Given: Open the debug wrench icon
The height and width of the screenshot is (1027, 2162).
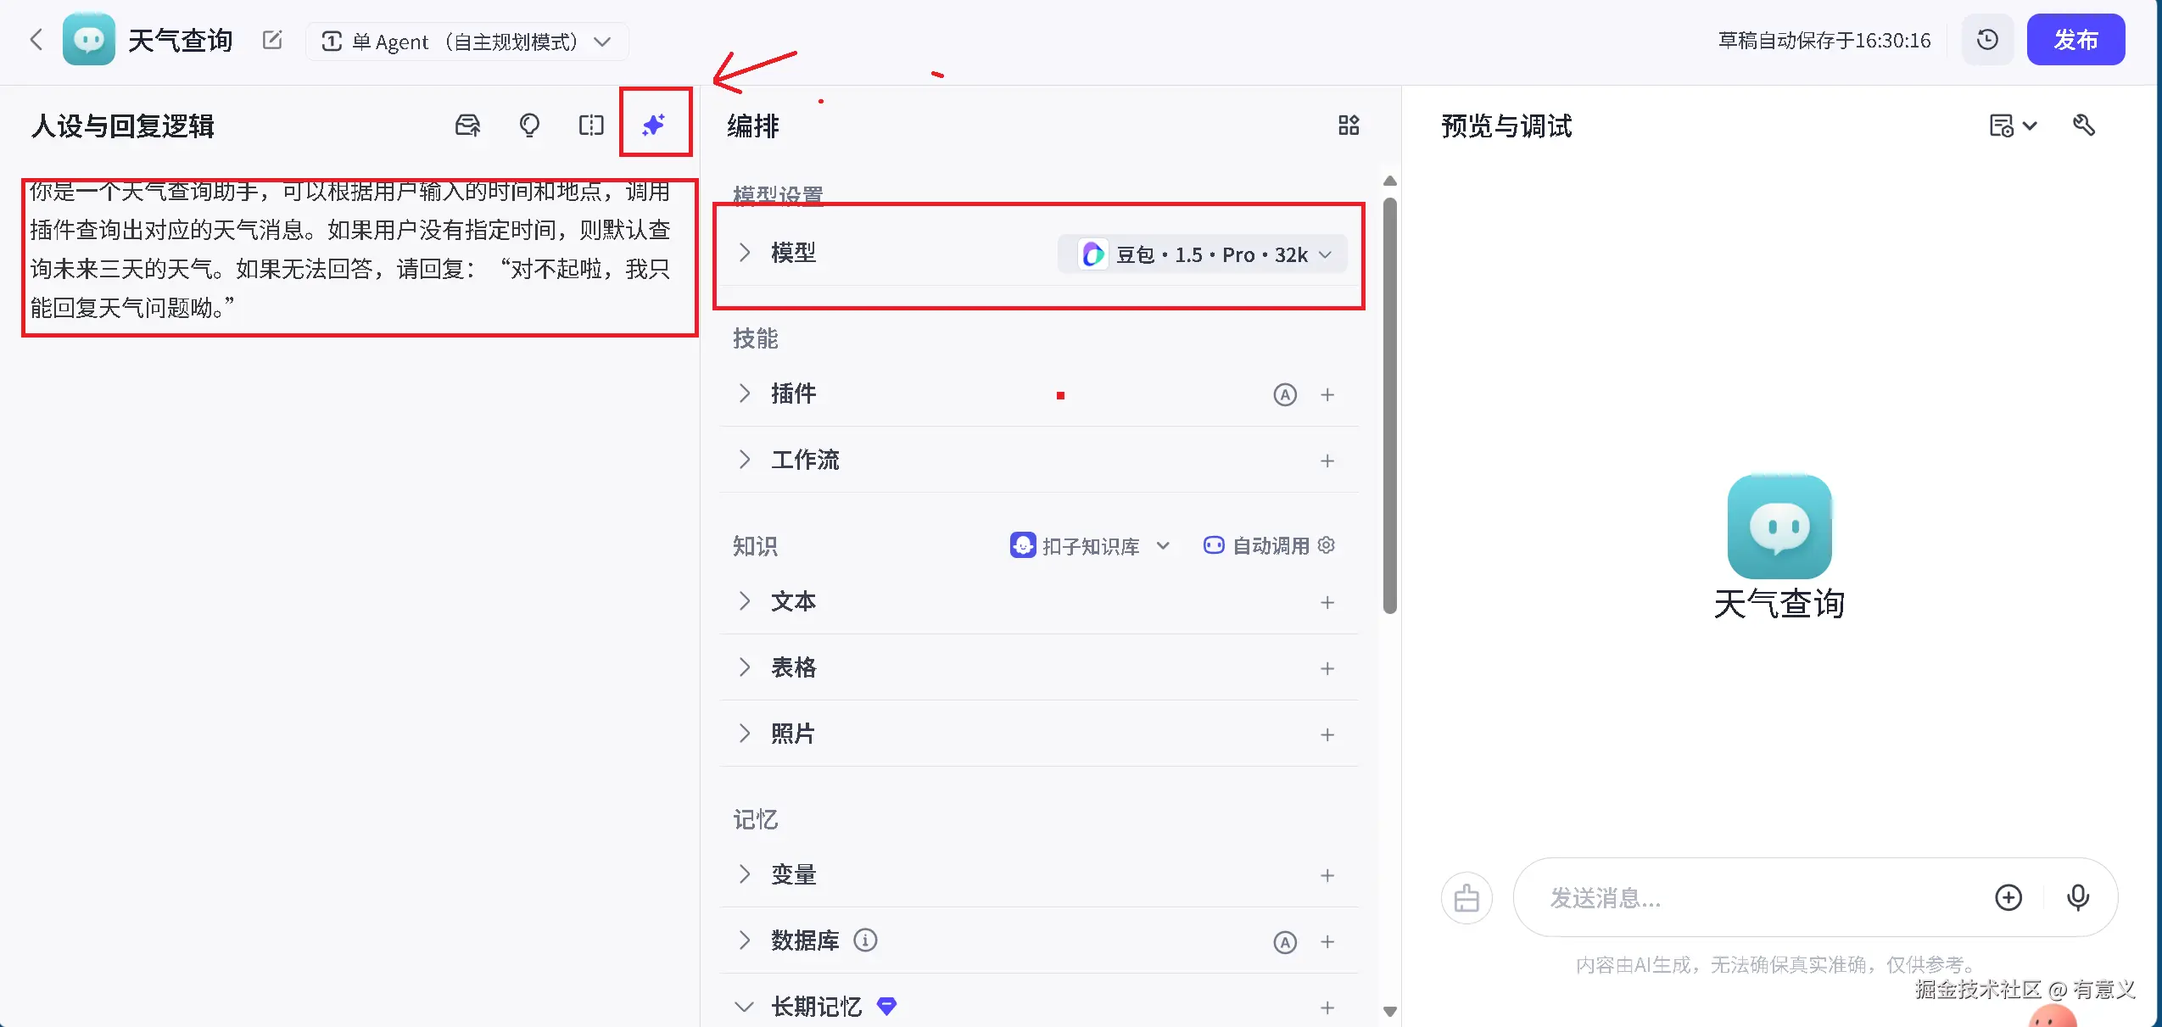Looking at the screenshot, I should pos(2084,126).
